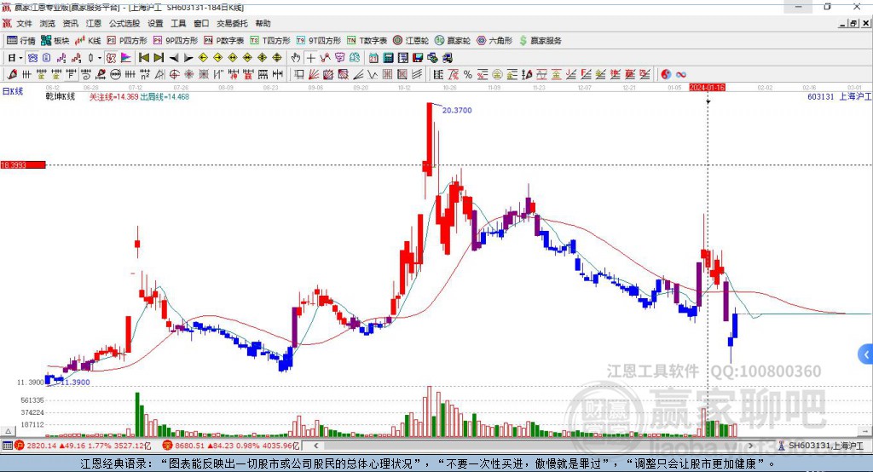Jump to first bar with skip-to-start icon
Viewport: 873px width, 472px height.
coord(143,58)
